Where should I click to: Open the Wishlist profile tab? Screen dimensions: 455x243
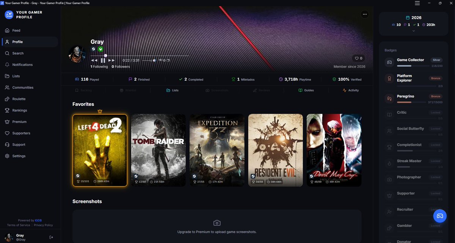coord(128,90)
